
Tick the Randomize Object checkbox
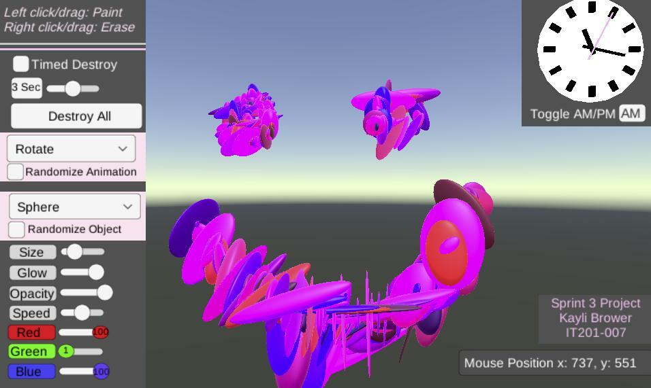tap(16, 230)
